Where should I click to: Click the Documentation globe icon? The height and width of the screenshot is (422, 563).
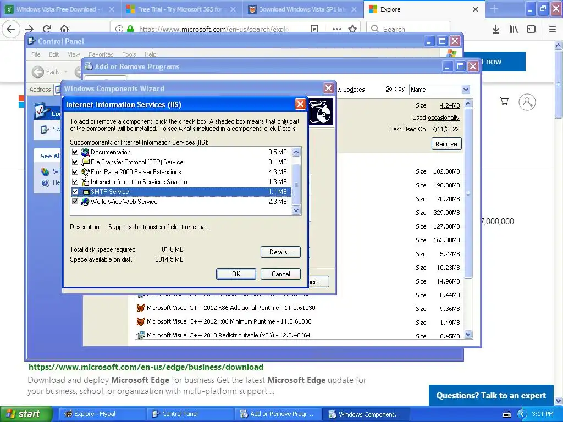(x=85, y=152)
